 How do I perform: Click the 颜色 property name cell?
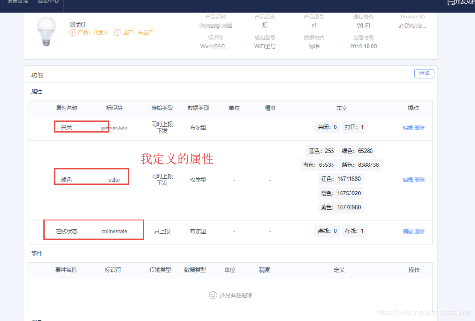coord(66,180)
